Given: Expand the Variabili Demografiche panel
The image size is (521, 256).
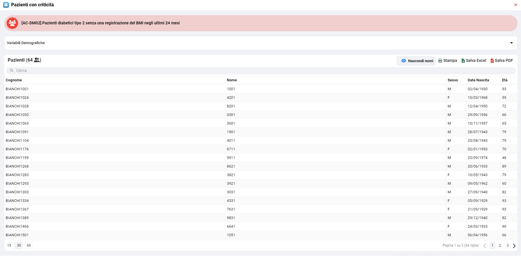Looking at the screenshot, I should pos(511,43).
